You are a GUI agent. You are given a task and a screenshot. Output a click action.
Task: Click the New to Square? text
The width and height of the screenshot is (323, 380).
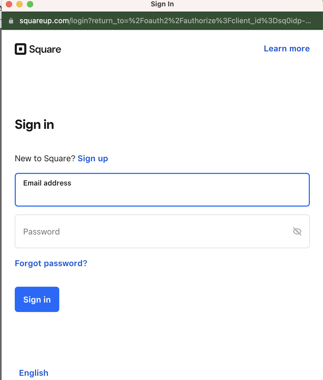(45, 158)
